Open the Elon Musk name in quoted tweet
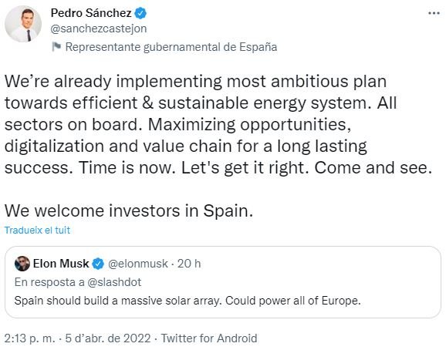This screenshot has width=446, height=350. (61, 264)
